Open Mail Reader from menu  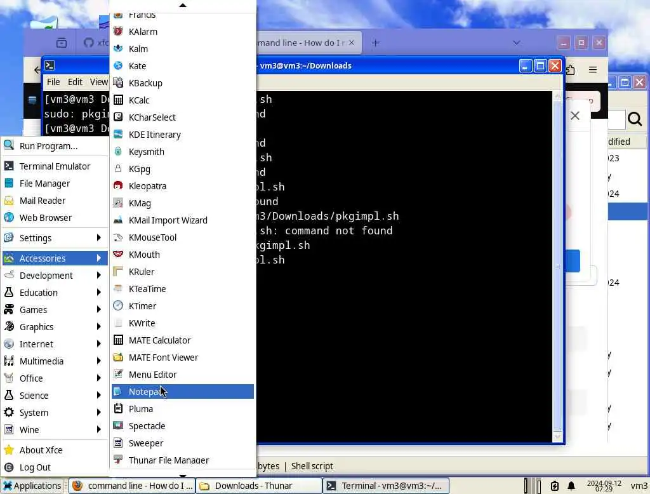point(55,201)
